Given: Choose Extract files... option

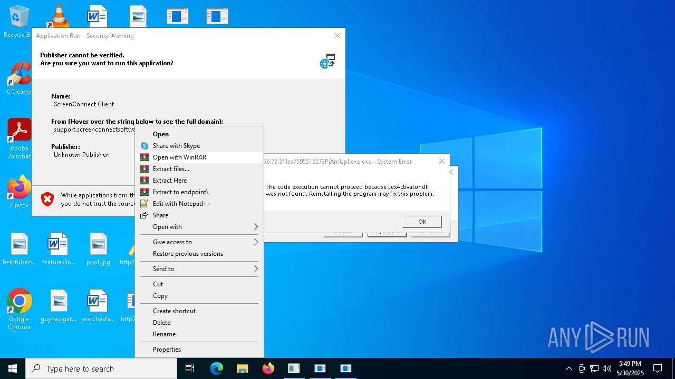Looking at the screenshot, I should pyautogui.click(x=199, y=169).
